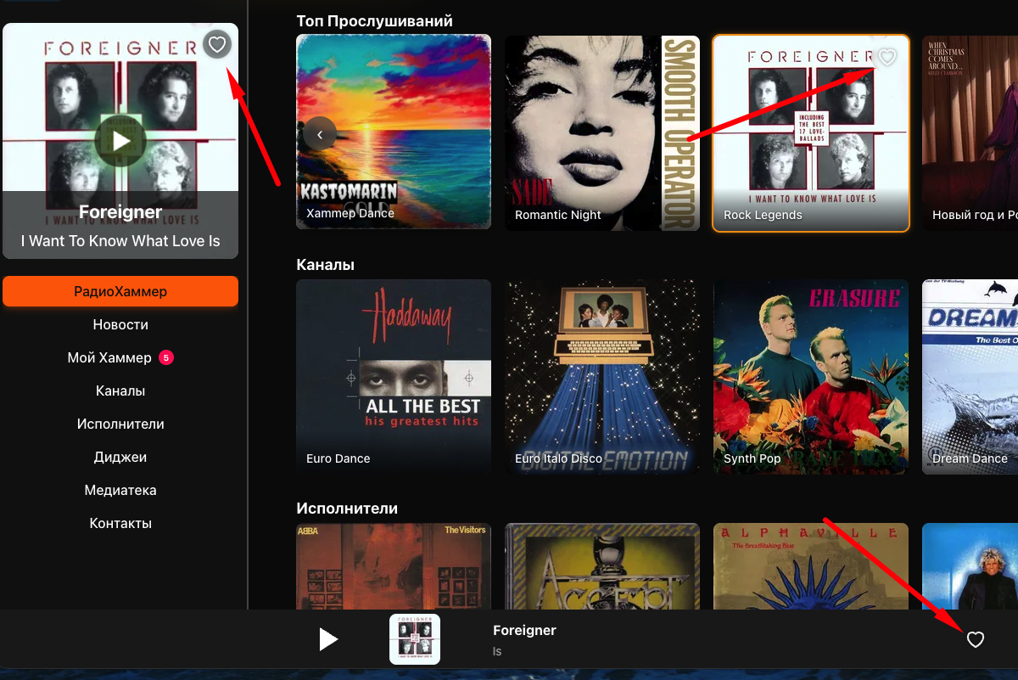
Task: Click the Мой Хаммер notification badge showing 5
Action: (x=166, y=357)
